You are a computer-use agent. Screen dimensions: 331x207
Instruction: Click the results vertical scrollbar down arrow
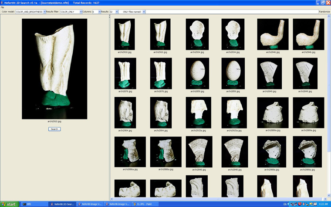coord(329,195)
